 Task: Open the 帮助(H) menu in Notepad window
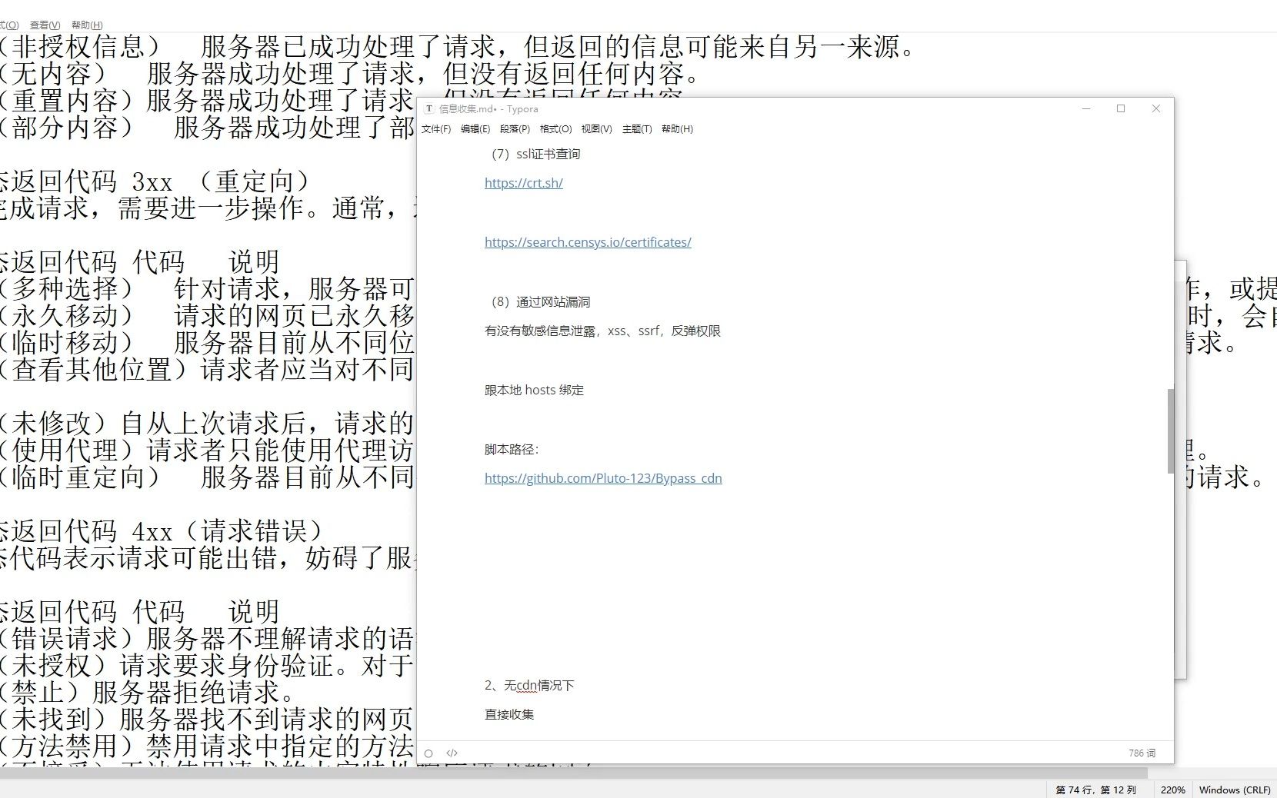tap(87, 25)
